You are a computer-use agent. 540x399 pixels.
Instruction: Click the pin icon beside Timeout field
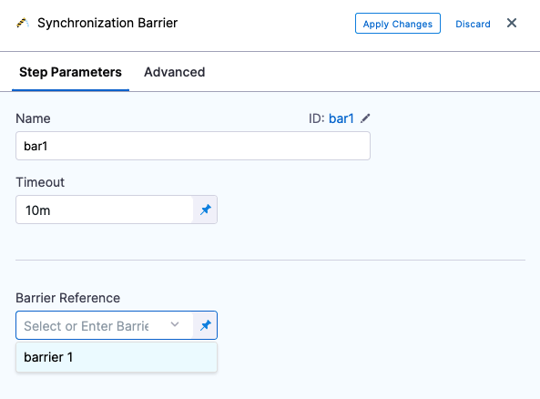(205, 210)
